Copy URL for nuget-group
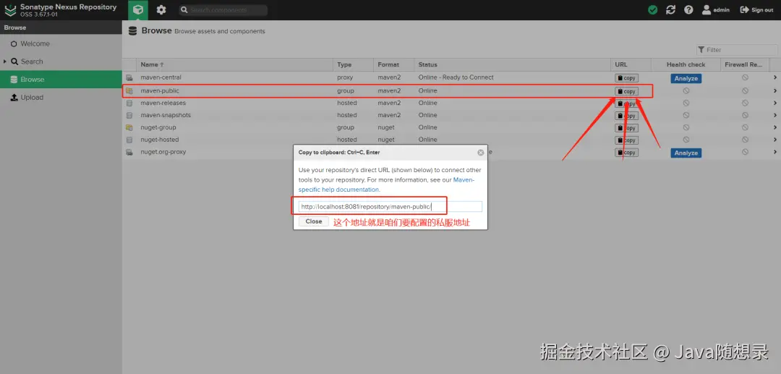 coord(626,128)
